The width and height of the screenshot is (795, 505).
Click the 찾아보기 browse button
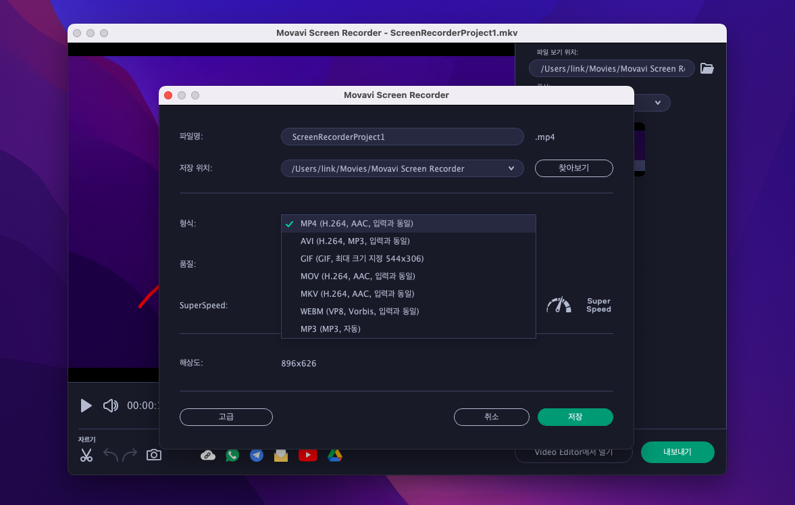(x=574, y=168)
